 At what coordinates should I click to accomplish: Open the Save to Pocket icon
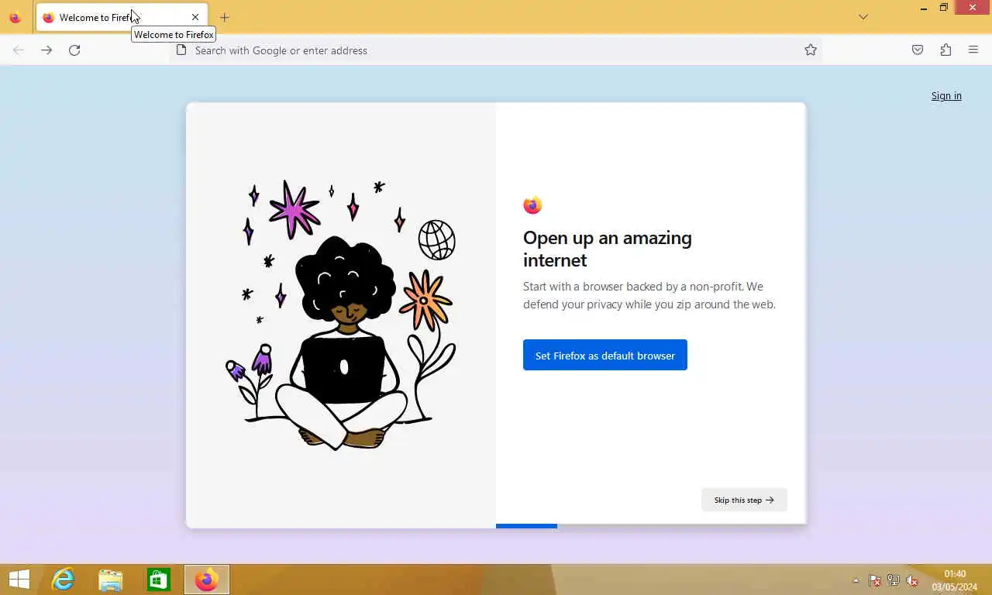918,50
